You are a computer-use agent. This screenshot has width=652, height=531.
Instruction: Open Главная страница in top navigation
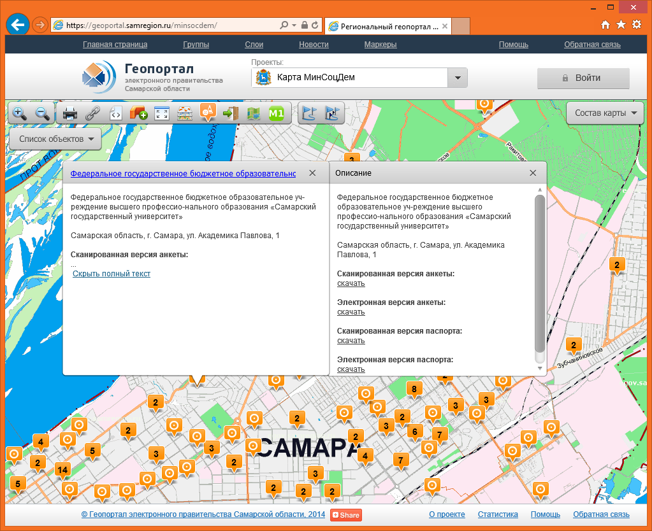click(115, 45)
